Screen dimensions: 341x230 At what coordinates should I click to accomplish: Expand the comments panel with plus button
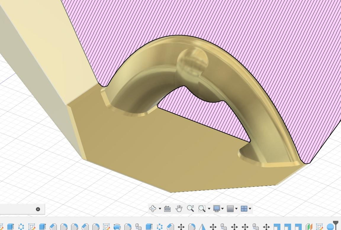pos(38,209)
